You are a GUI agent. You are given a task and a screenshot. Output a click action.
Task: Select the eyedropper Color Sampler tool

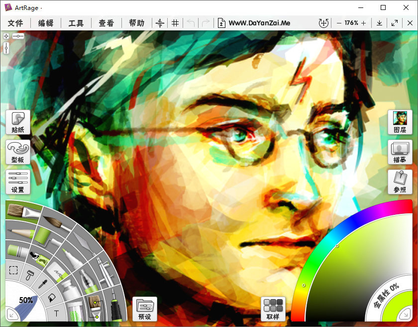tap(43, 284)
